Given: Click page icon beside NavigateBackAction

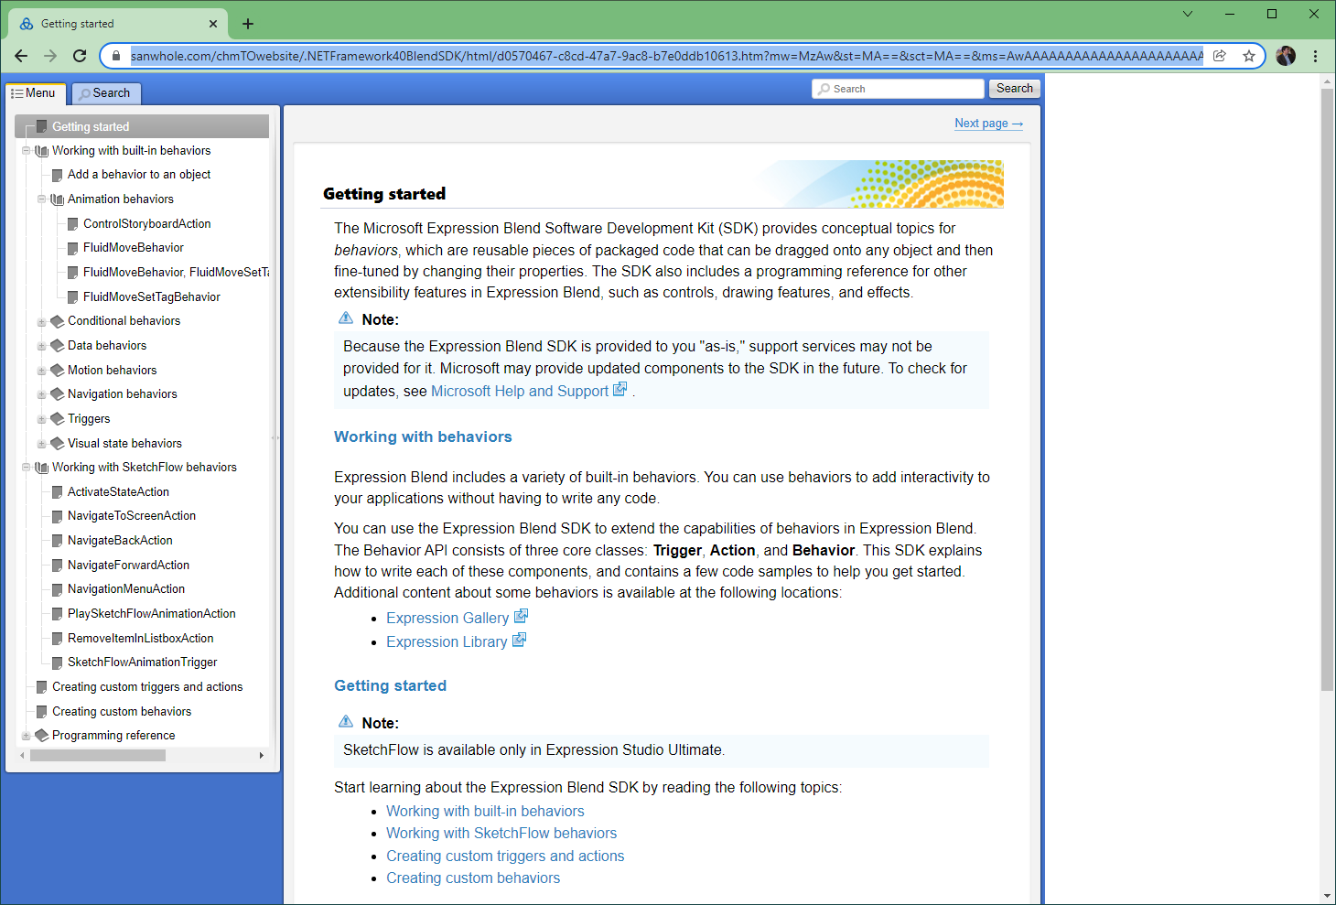Looking at the screenshot, I should 58,541.
